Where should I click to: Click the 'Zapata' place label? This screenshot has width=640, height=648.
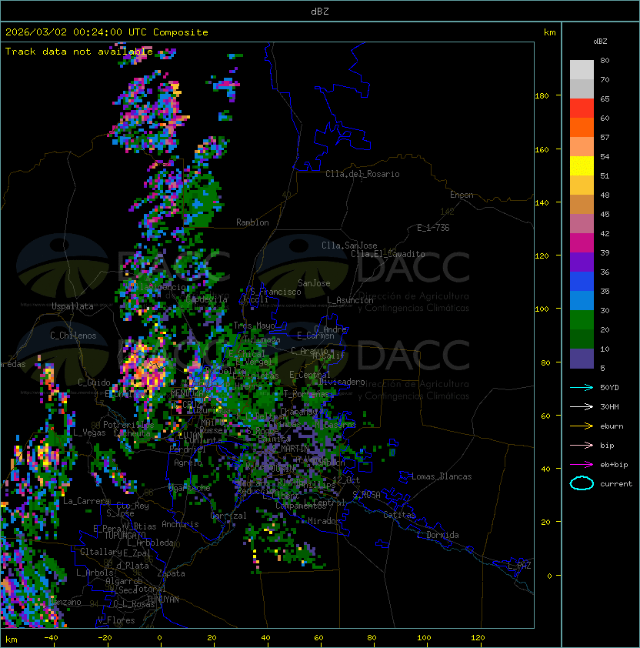(171, 573)
